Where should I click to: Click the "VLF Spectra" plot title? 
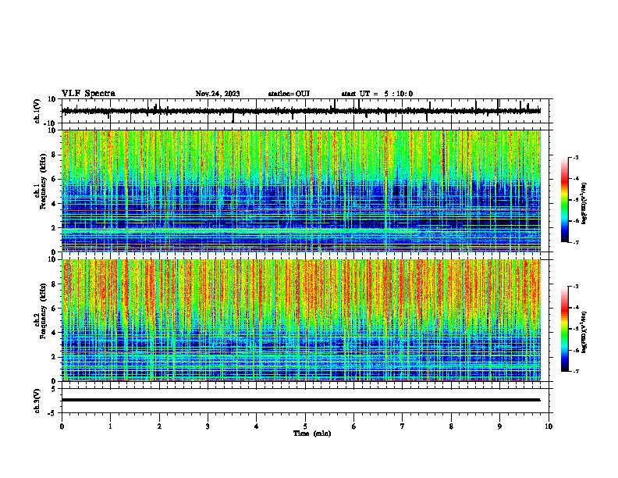(x=88, y=94)
